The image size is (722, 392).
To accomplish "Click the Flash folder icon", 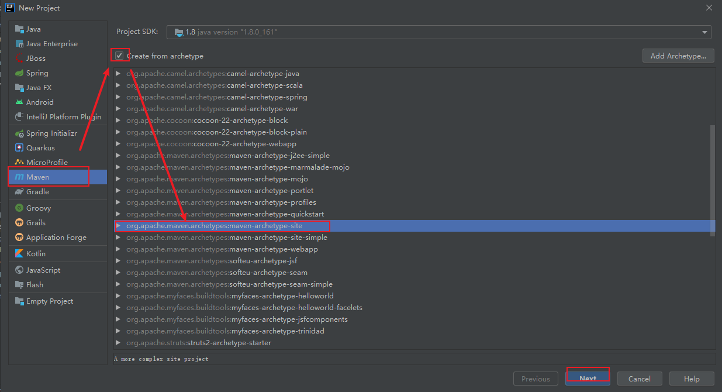I will 19,285.
